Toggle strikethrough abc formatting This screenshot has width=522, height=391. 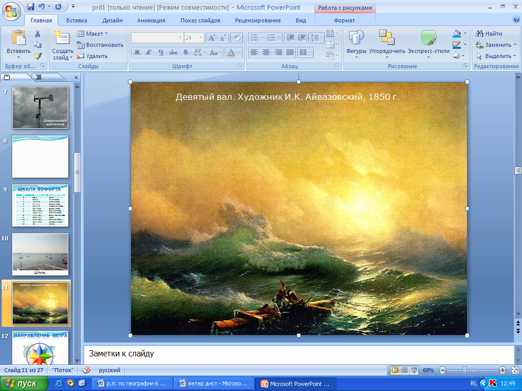(173, 52)
